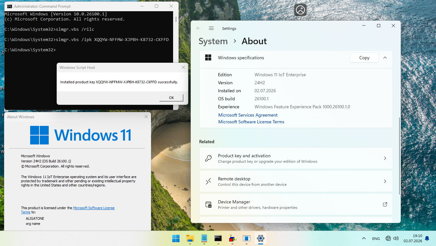
Task: Click ALIGATONE in About Windows
Action: click(x=35, y=218)
